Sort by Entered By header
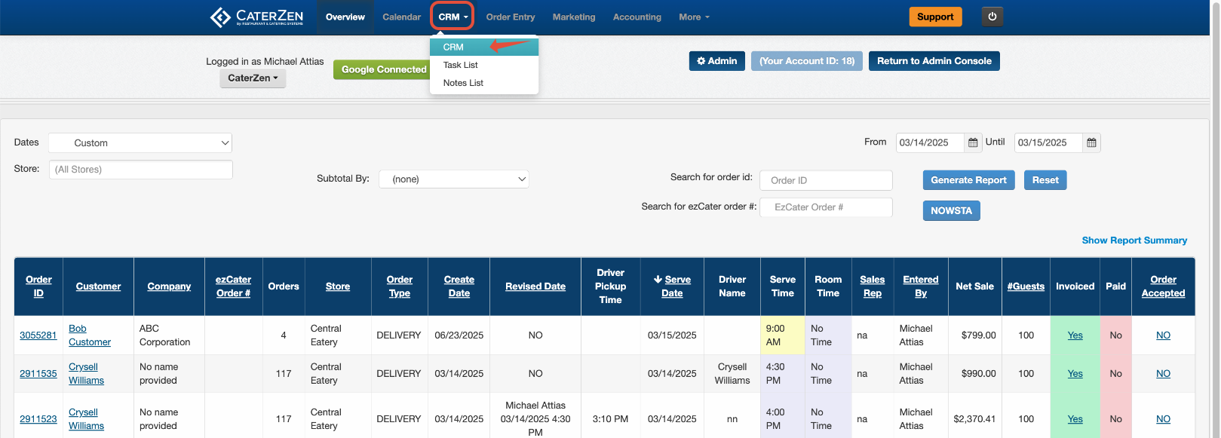The width and height of the screenshot is (1221, 438). [x=921, y=286]
